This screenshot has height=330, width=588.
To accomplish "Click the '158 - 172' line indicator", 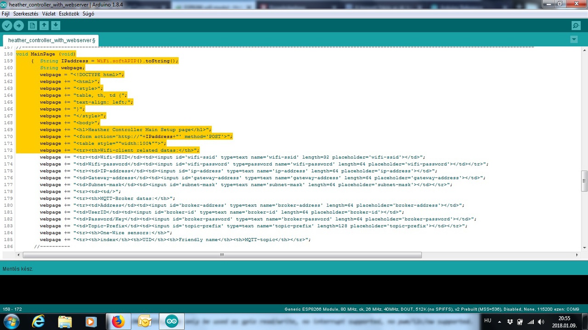I will 12,309.
